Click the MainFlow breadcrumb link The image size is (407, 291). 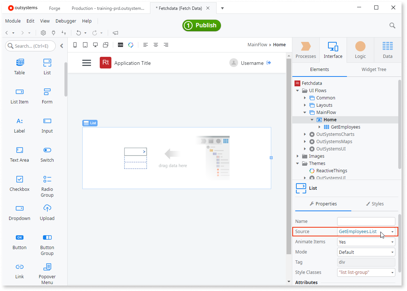tap(257, 44)
